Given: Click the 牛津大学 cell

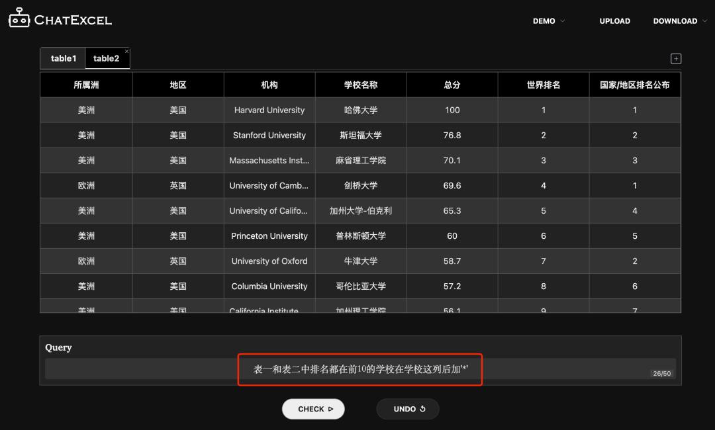Looking at the screenshot, I should pos(361,261).
